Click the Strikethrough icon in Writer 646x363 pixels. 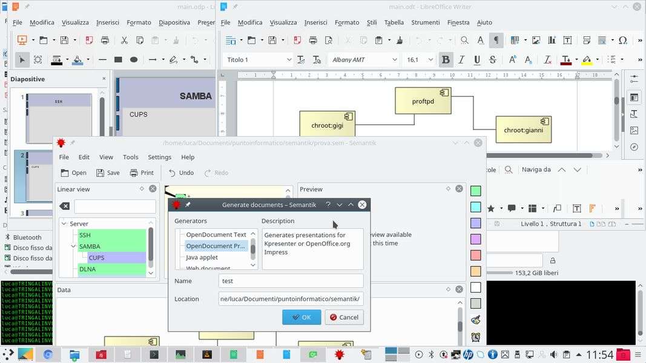coord(492,60)
